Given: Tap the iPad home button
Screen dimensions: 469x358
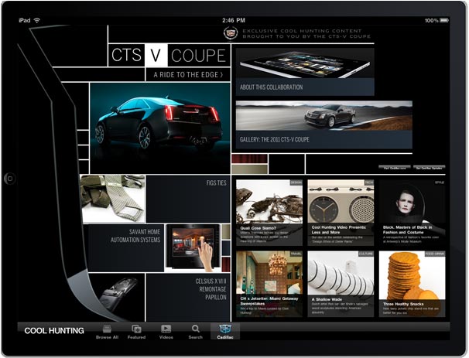Looking at the screenshot, I should (x=9, y=177).
